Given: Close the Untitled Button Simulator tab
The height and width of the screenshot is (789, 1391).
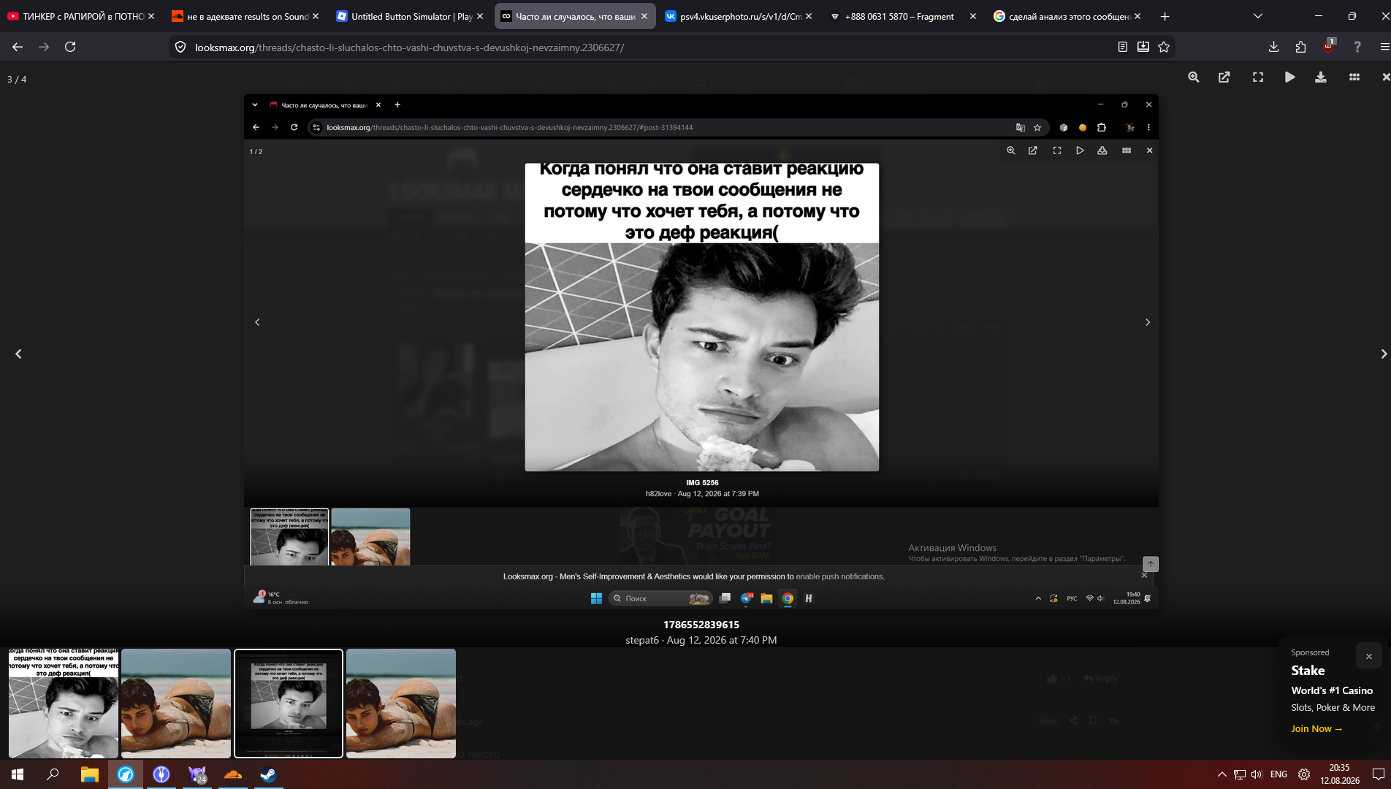Looking at the screenshot, I should (480, 16).
